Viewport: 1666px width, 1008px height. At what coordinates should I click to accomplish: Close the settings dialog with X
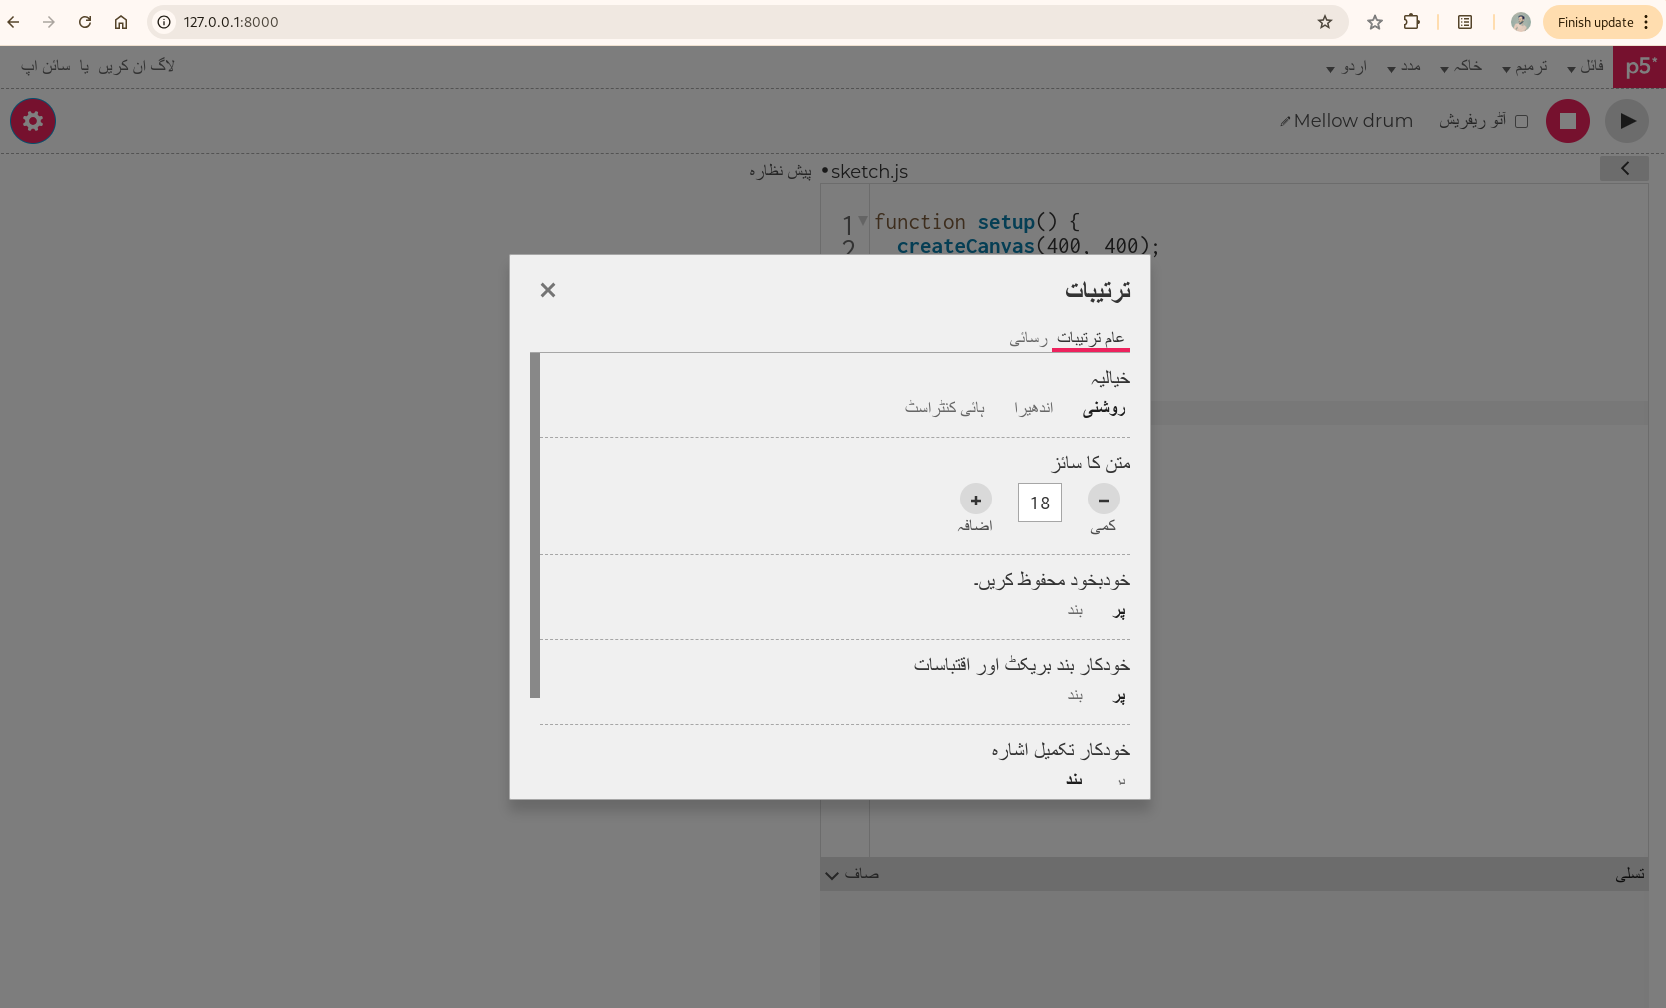point(547,290)
